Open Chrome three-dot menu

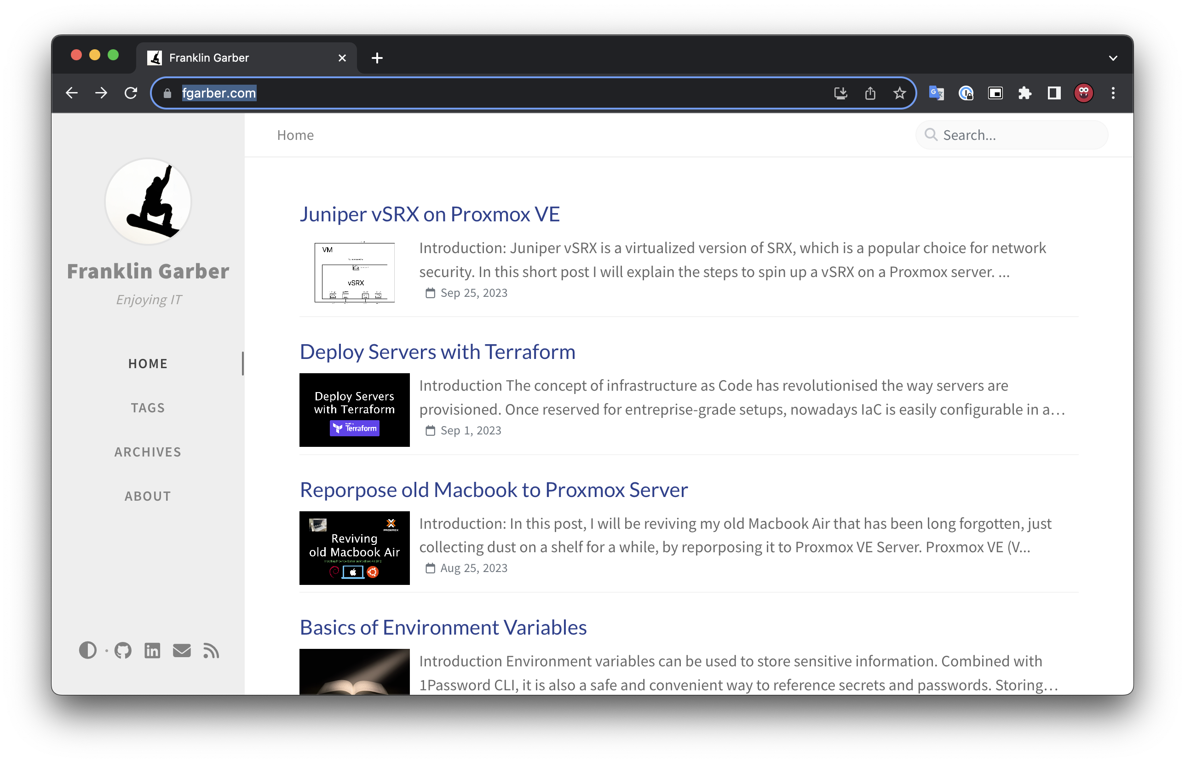point(1113,93)
